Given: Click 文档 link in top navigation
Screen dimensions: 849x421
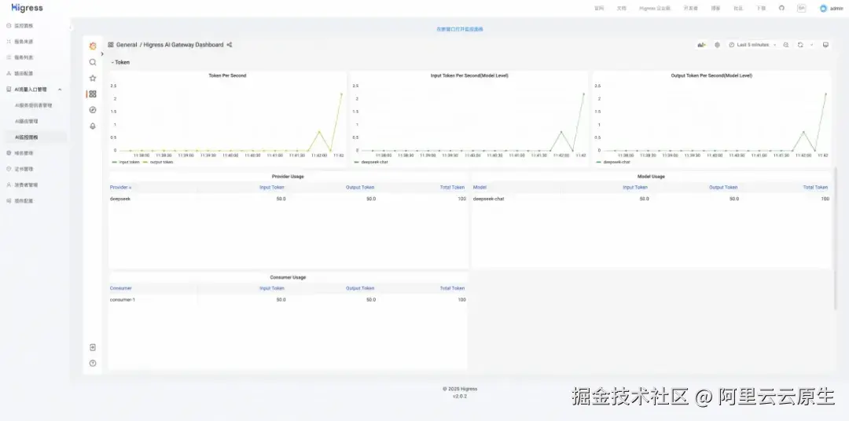Looking at the screenshot, I should pos(622,9).
